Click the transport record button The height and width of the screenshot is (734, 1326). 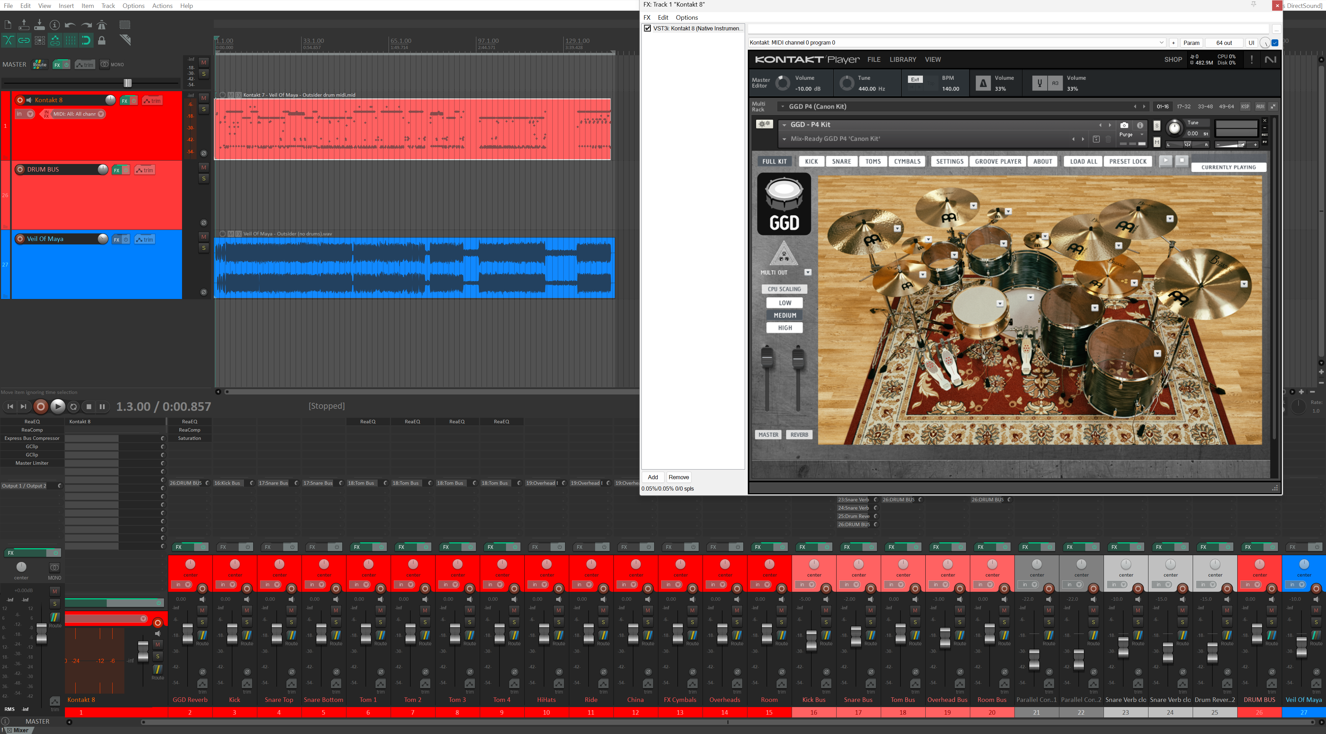pyautogui.click(x=41, y=406)
